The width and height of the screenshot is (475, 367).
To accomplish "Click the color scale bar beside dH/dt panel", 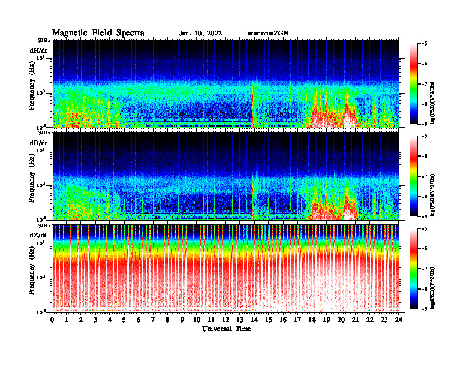I will (413, 84).
